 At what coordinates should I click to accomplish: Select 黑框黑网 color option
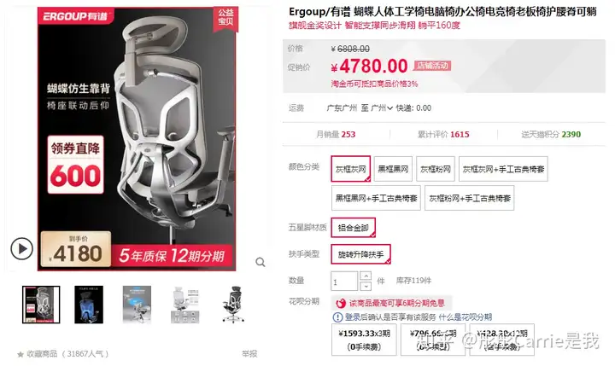[x=393, y=169]
